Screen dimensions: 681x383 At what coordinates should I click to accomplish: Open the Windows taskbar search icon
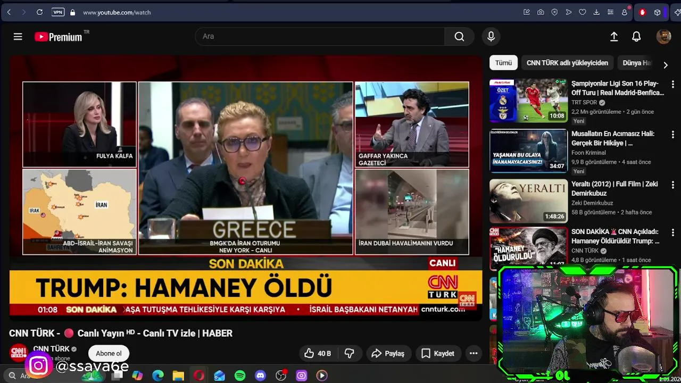(x=12, y=376)
